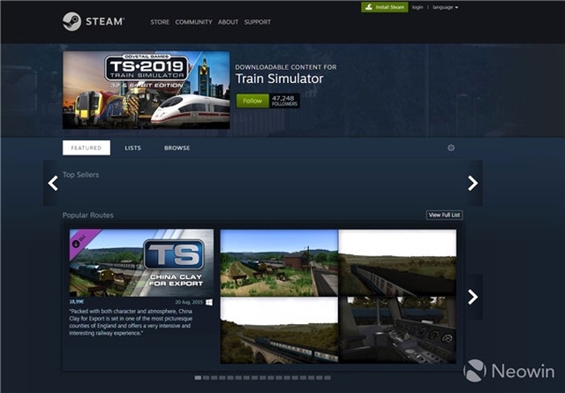565x393 pixels.
Task: Click the 47,248 followers count
Action: 284,101
